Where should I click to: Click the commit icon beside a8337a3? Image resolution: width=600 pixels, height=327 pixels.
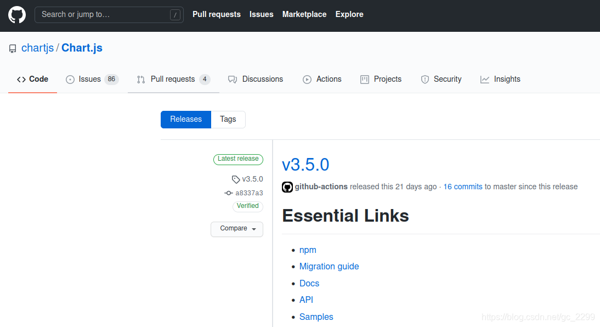pos(229,193)
